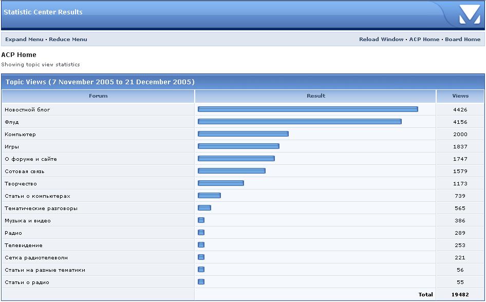Select the Творчество forum name
This screenshot has height=302, width=486.
(x=21, y=184)
